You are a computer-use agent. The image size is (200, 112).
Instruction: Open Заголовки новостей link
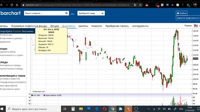click(x=10, y=79)
